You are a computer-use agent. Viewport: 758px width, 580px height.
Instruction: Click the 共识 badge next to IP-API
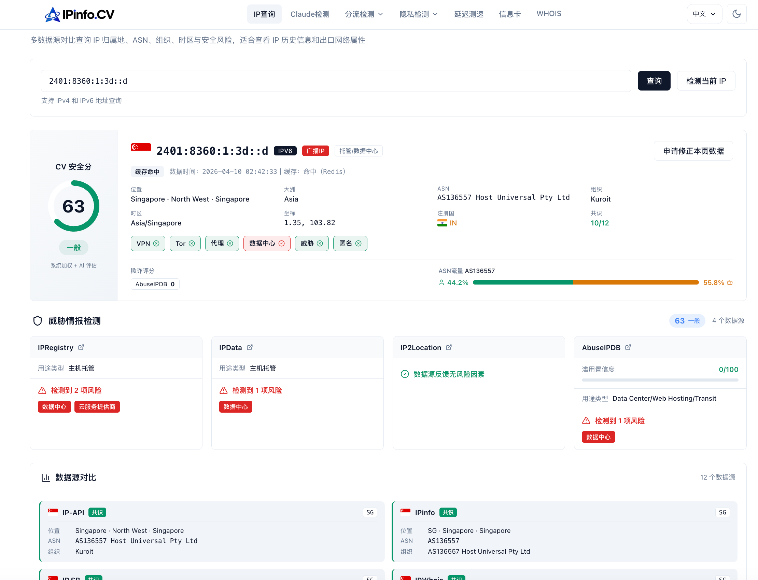pyautogui.click(x=97, y=512)
